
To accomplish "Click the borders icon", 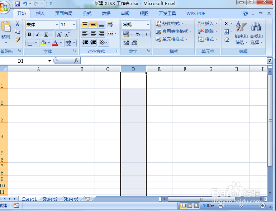I will [30, 43].
